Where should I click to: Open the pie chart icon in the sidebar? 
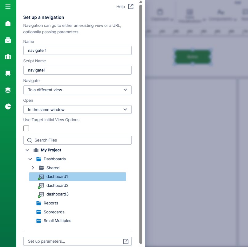8,107
